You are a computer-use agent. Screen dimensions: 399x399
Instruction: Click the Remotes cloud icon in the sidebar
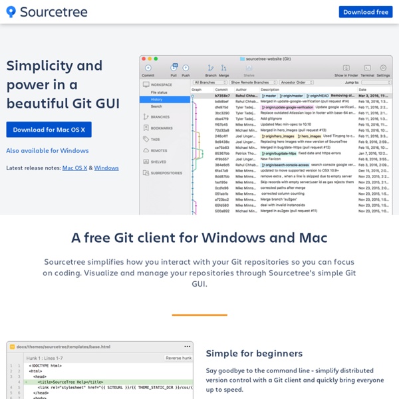coord(146,150)
